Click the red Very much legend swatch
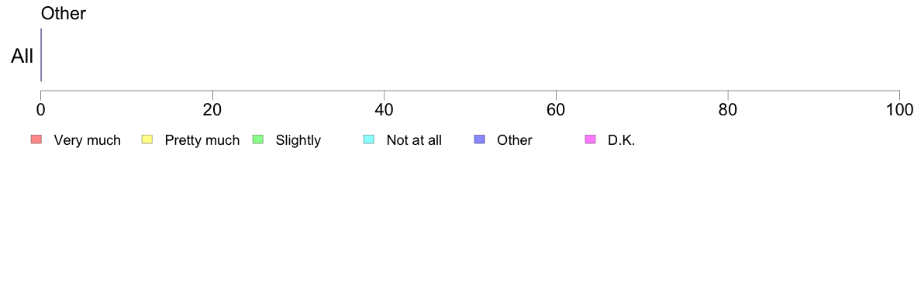 click(x=36, y=139)
